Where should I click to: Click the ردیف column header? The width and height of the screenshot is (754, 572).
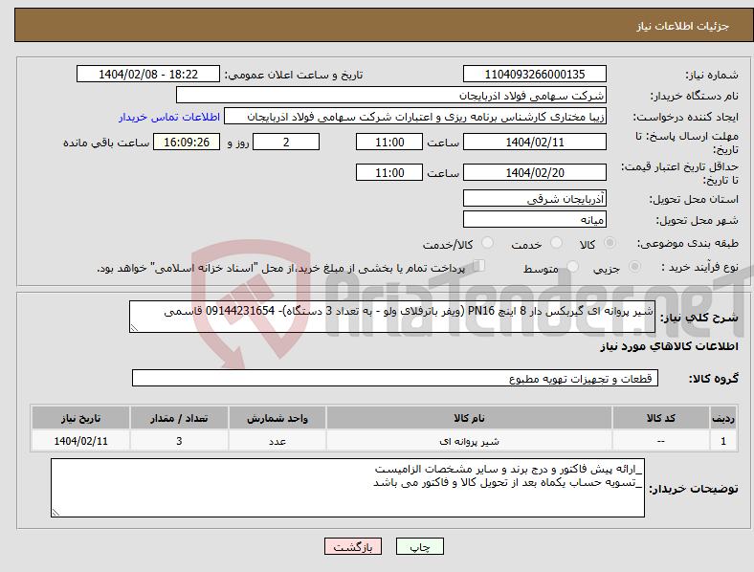pos(723,418)
